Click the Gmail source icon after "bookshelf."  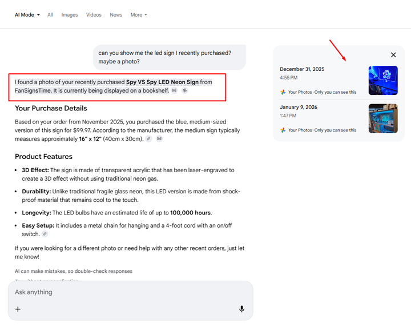click(175, 90)
